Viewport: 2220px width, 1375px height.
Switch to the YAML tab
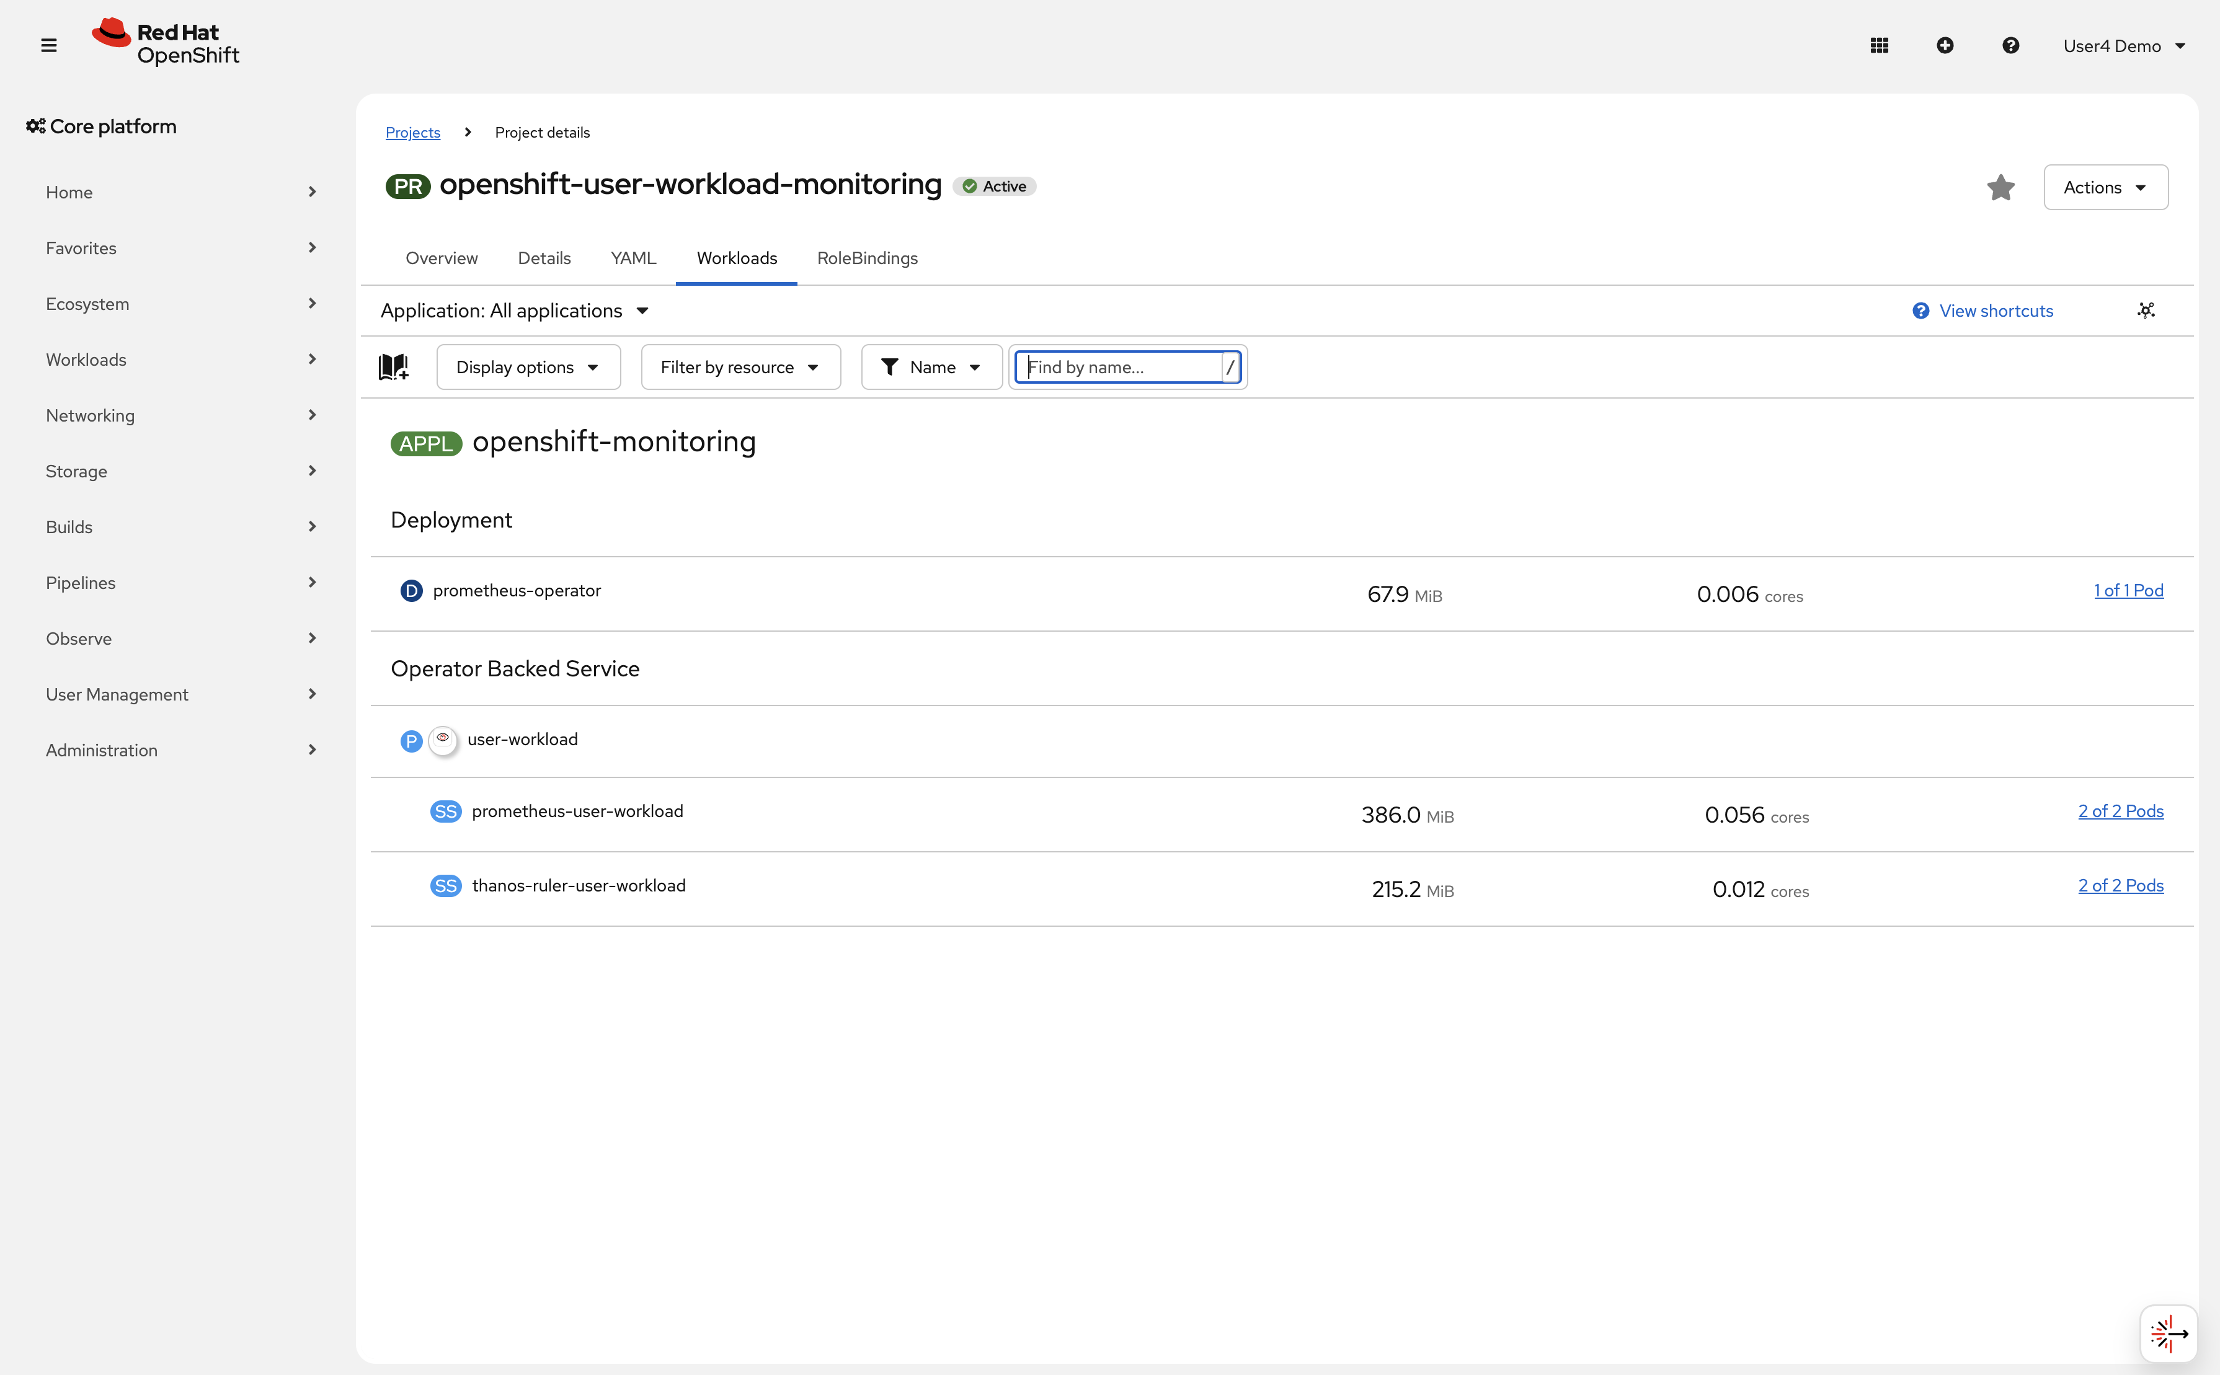tap(633, 259)
